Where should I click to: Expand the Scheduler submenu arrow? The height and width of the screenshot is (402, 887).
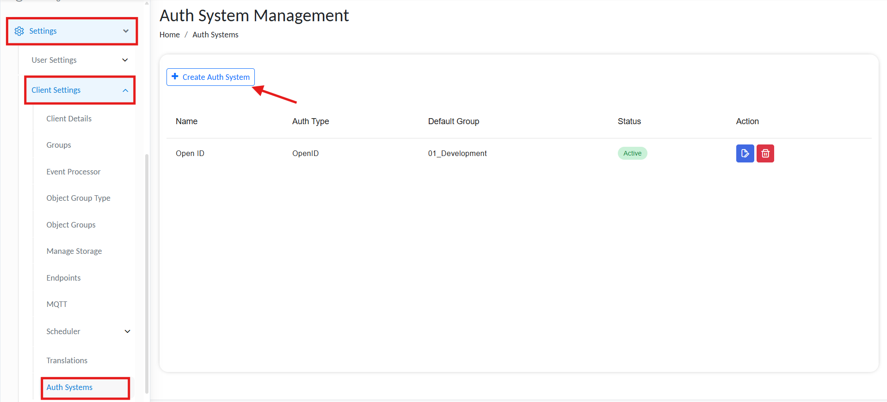coord(128,331)
